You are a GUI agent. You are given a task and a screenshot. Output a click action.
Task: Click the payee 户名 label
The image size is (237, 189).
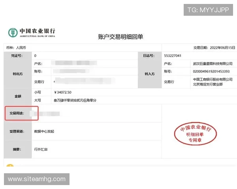(168, 64)
